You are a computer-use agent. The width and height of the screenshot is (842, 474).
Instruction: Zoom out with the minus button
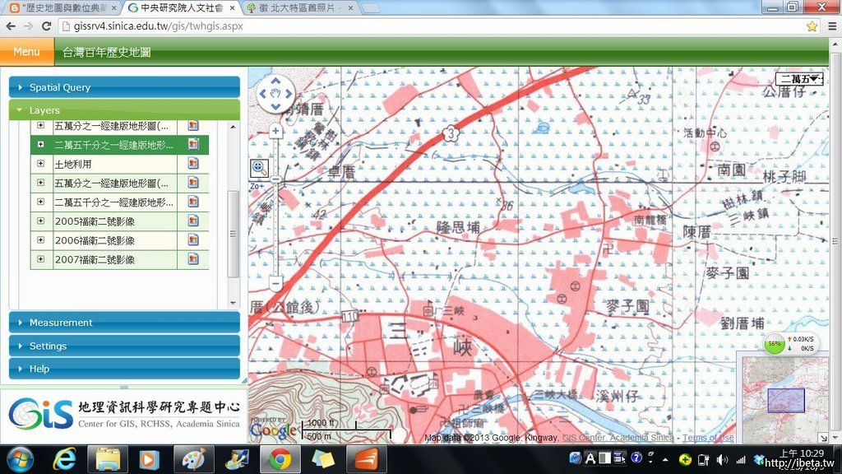click(x=275, y=283)
